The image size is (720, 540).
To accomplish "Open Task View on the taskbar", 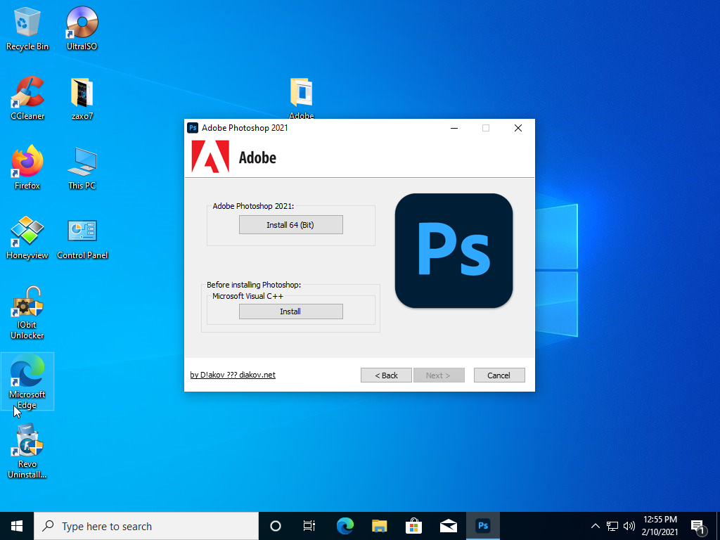I will click(x=309, y=526).
